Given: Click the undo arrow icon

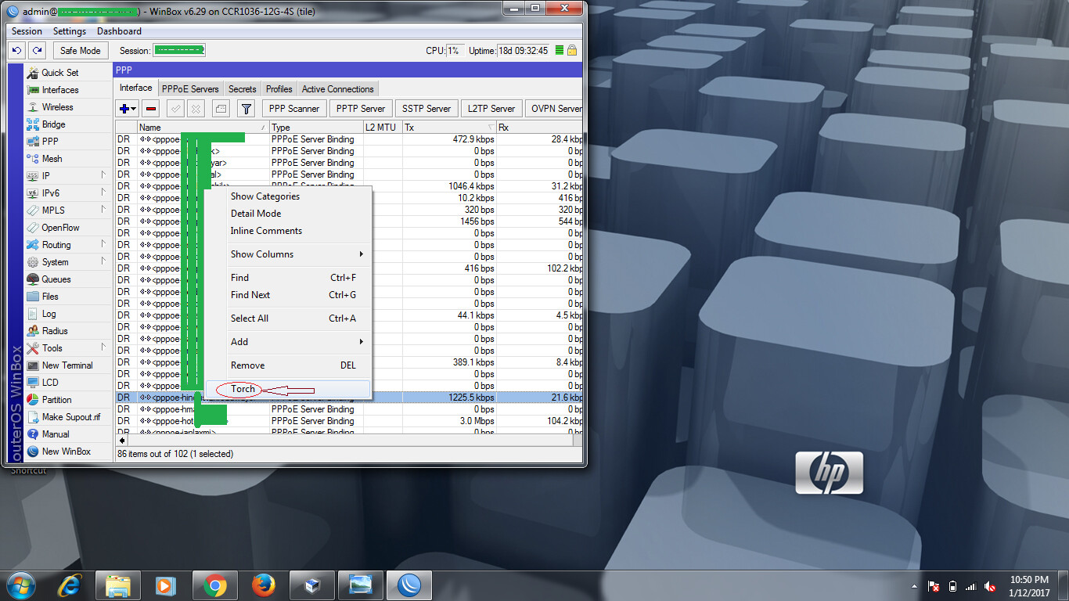Looking at the screenshot, I should pyautogui.click(x=16, y=49).
